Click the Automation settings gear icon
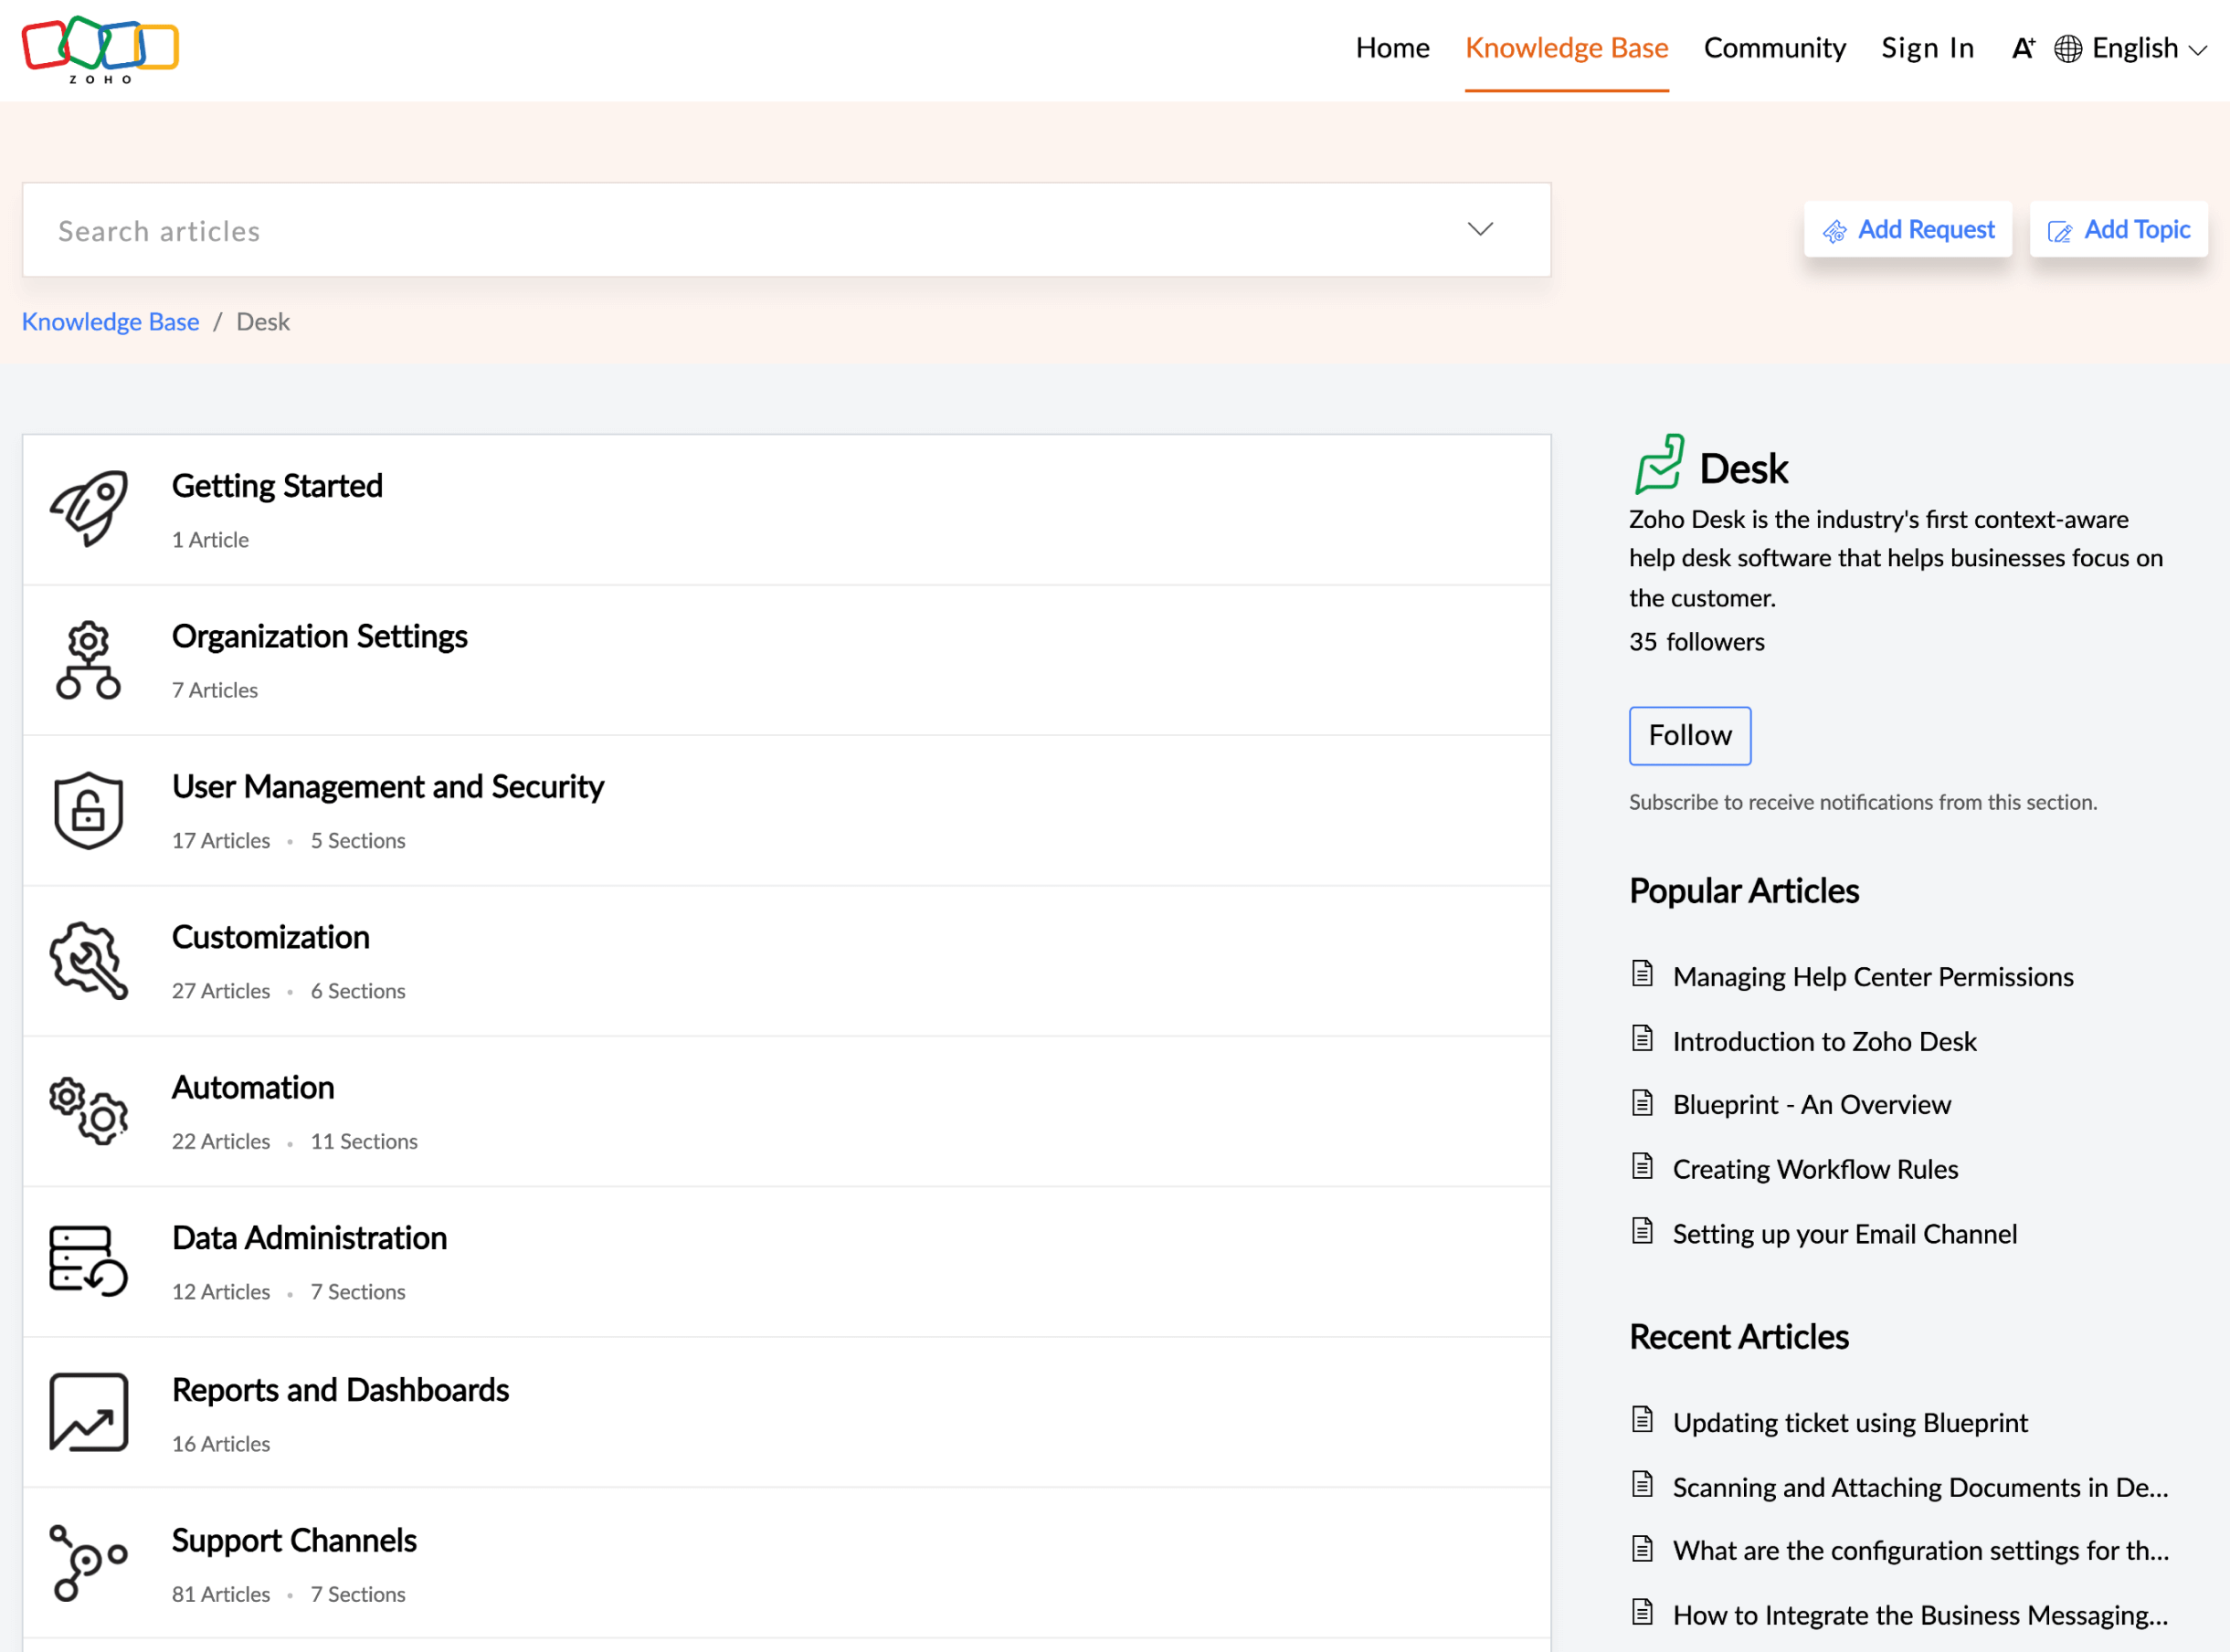The width and height of the screenshot is (2230, 1652). pos(87,1110)
